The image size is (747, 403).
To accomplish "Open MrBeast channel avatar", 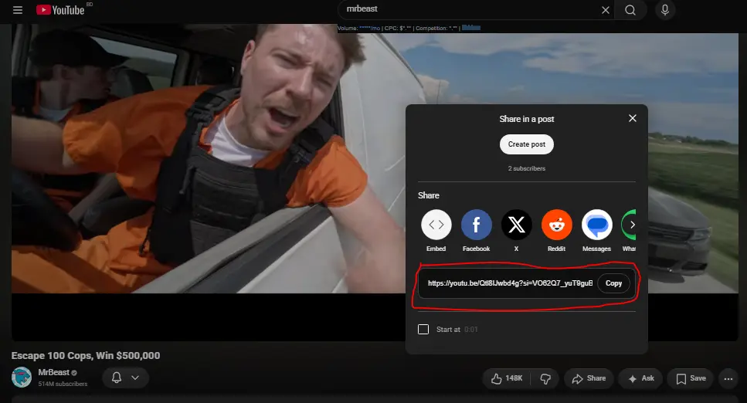I will (22, 378).
